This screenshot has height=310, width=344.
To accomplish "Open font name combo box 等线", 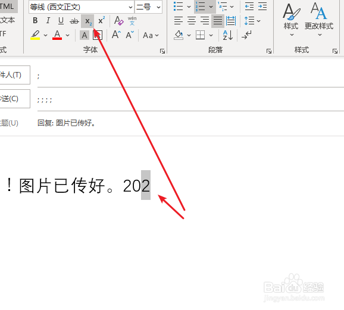I will point(82,7).
